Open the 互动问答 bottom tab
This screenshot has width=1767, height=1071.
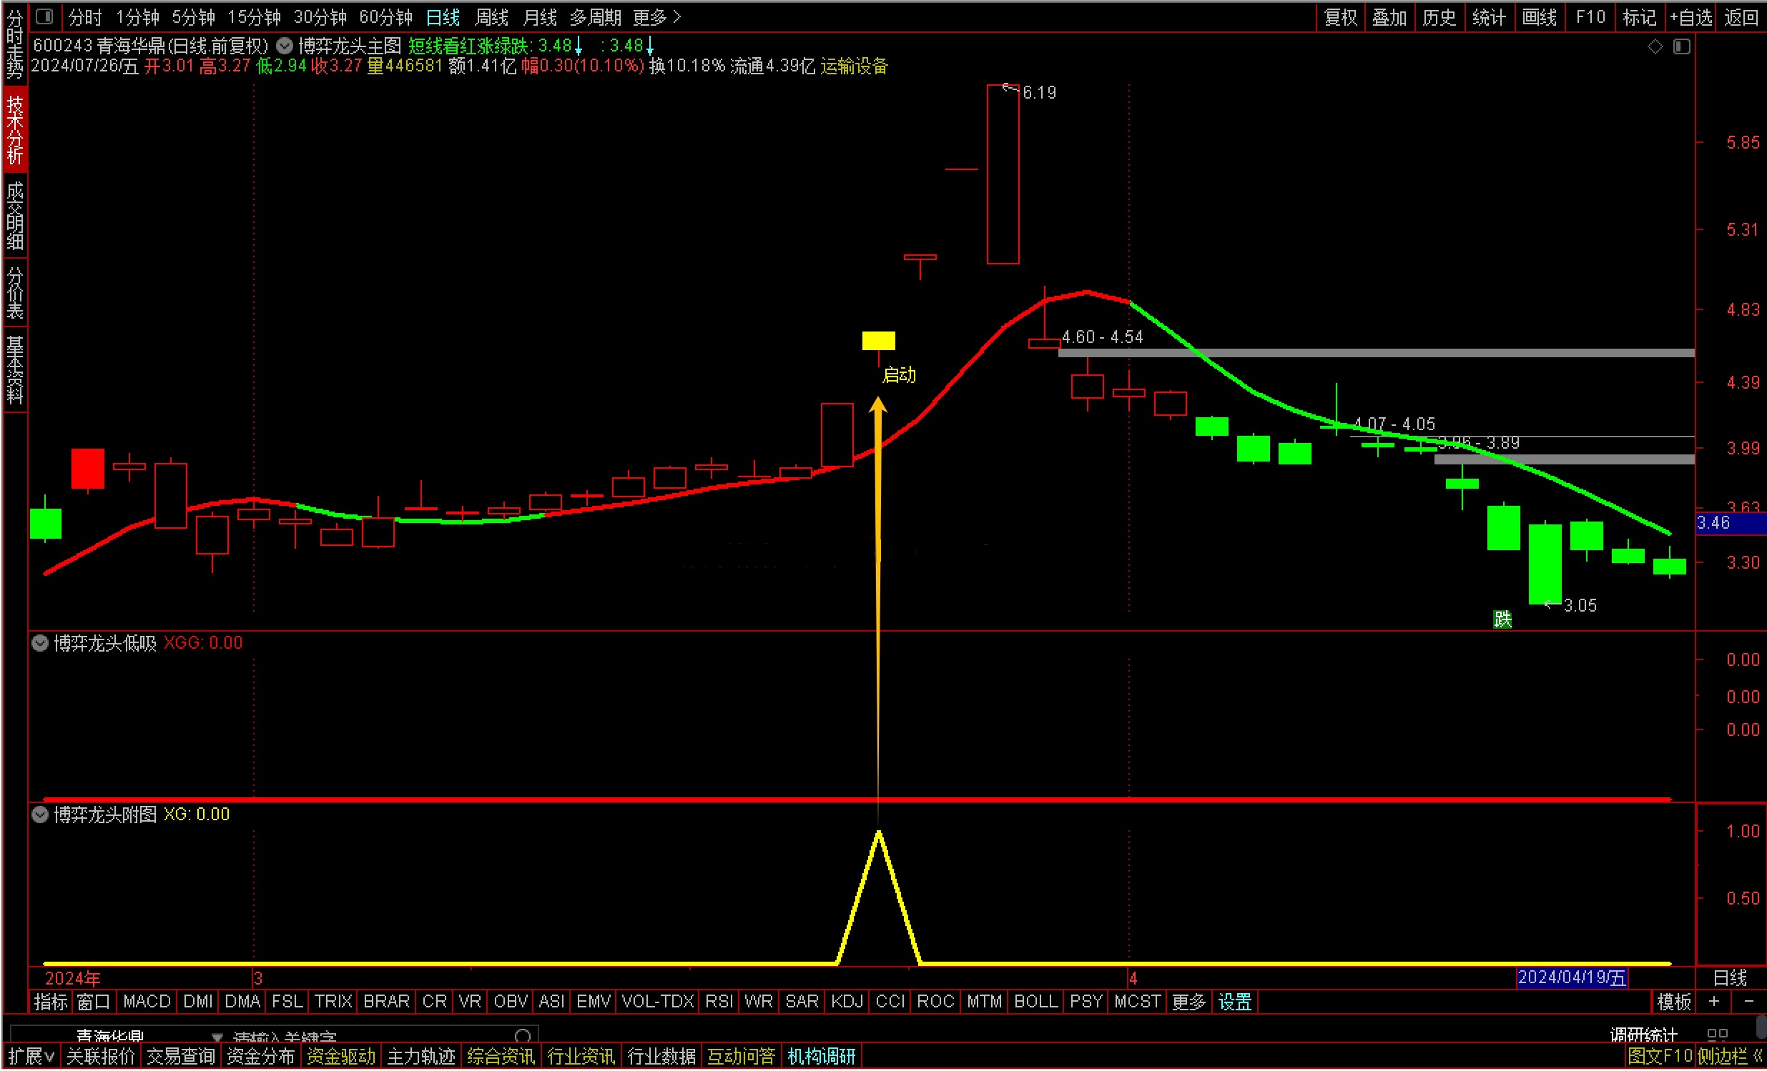[742, 1056]
